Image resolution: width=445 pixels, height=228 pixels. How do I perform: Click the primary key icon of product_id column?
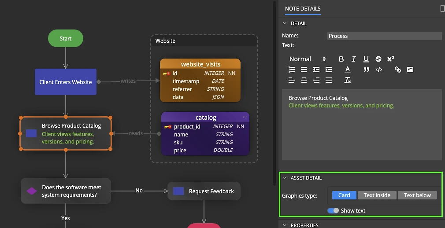(x=168, y=127)
